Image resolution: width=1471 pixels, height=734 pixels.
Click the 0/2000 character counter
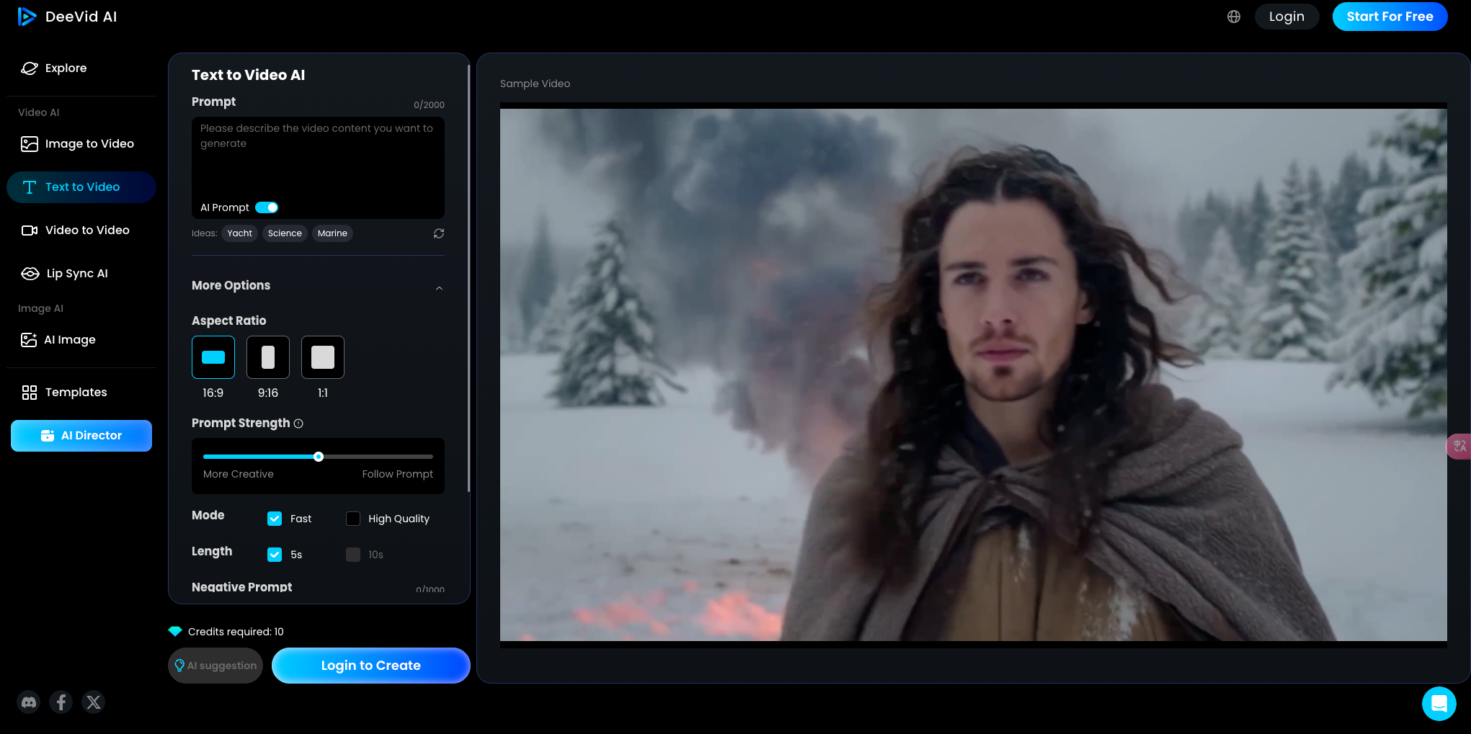(x=429, y=105)
